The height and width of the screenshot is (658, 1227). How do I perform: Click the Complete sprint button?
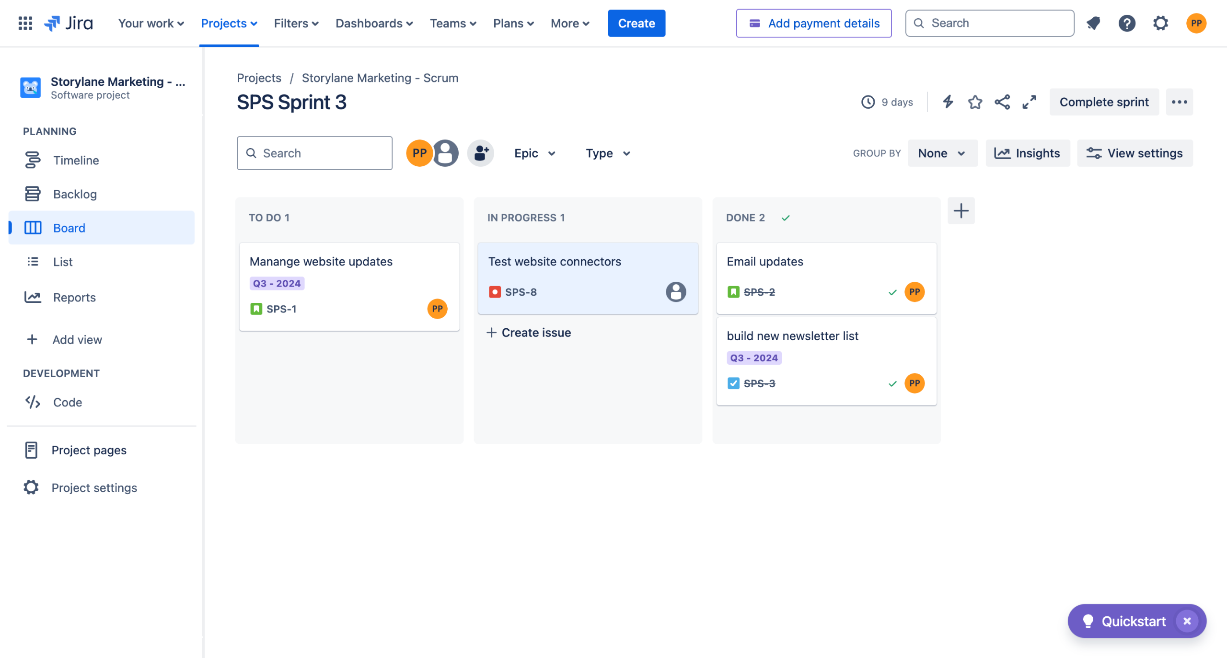pos(1104,102)
